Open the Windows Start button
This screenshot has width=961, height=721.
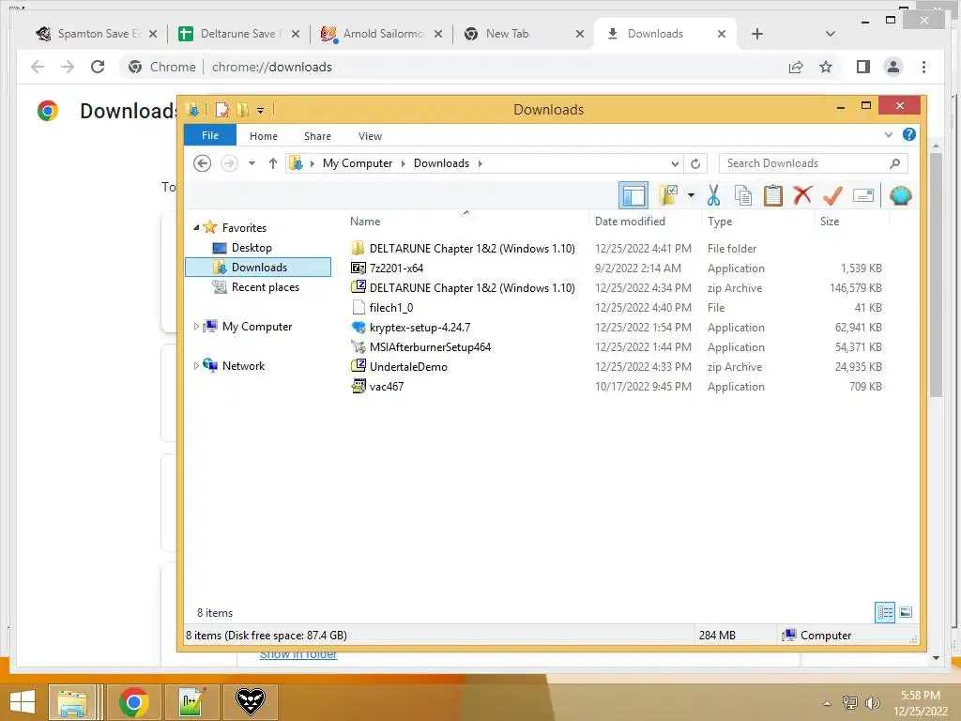point(23,702)
